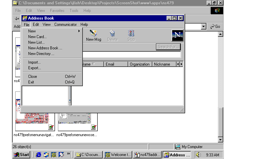Click the Netscape N logo
Screen dimensions: 255x159
tap(178, 35)
